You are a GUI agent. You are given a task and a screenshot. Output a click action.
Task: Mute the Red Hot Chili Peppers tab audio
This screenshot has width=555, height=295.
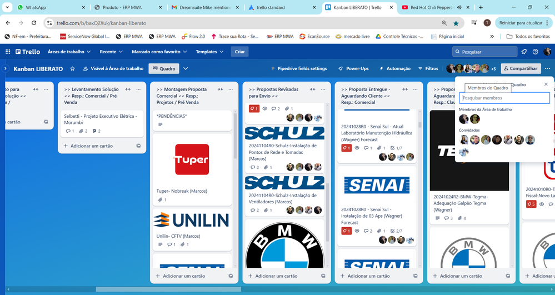(x=459, y=7)
